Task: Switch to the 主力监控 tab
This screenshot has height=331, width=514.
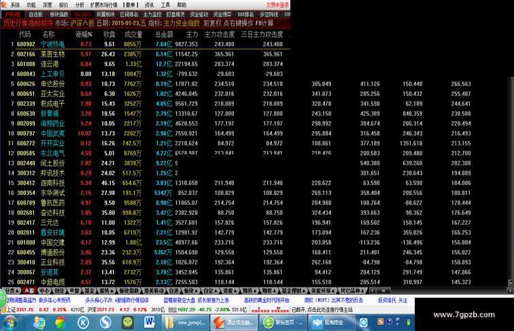Action: point(152,14)
